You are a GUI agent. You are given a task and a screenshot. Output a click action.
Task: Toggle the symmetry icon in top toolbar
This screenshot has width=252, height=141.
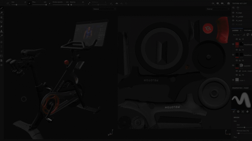coord(117,3)
